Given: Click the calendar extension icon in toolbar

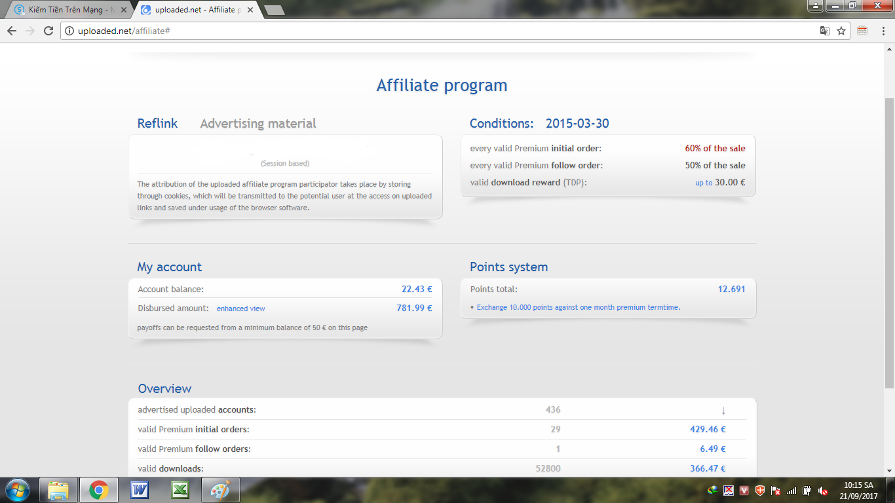Looking at the screenshot, I should tap(862, 31).
